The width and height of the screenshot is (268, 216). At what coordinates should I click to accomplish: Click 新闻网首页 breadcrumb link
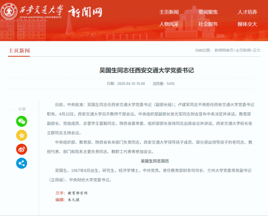(x=224, y=50)
